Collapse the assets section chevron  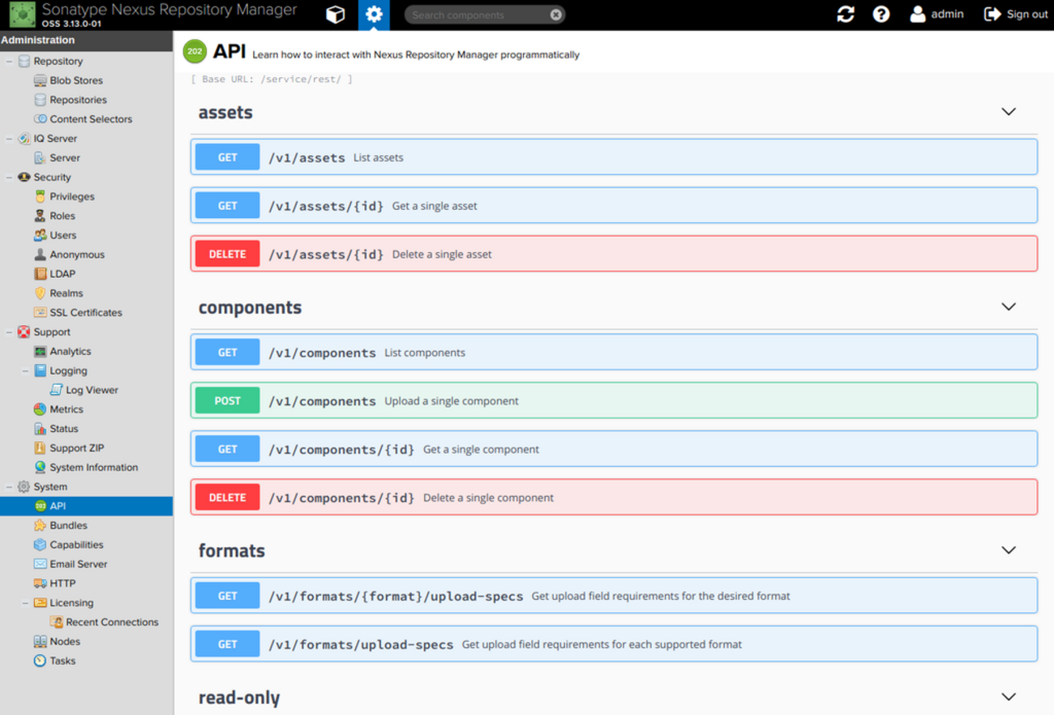[1008, 112]
